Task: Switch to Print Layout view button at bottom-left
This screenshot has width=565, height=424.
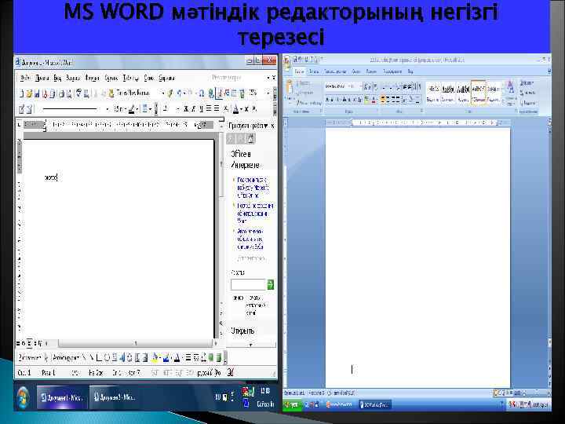Action: 30,343
